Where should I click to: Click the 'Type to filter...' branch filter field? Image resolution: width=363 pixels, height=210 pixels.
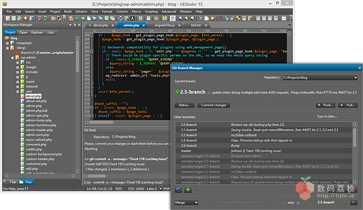tap(336, 116)
